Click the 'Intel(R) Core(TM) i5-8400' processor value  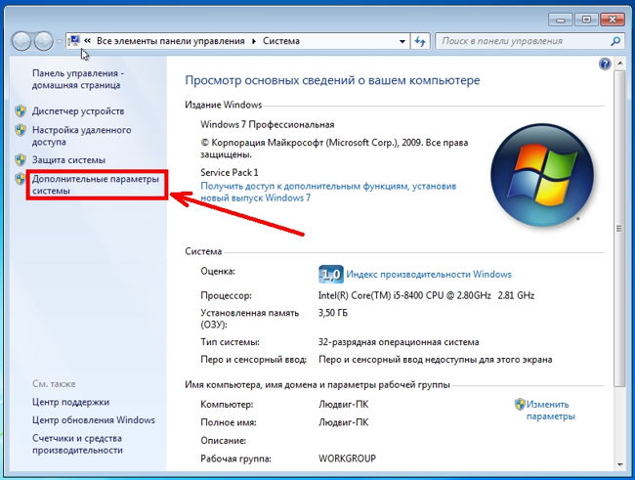(x=426, y=295)
